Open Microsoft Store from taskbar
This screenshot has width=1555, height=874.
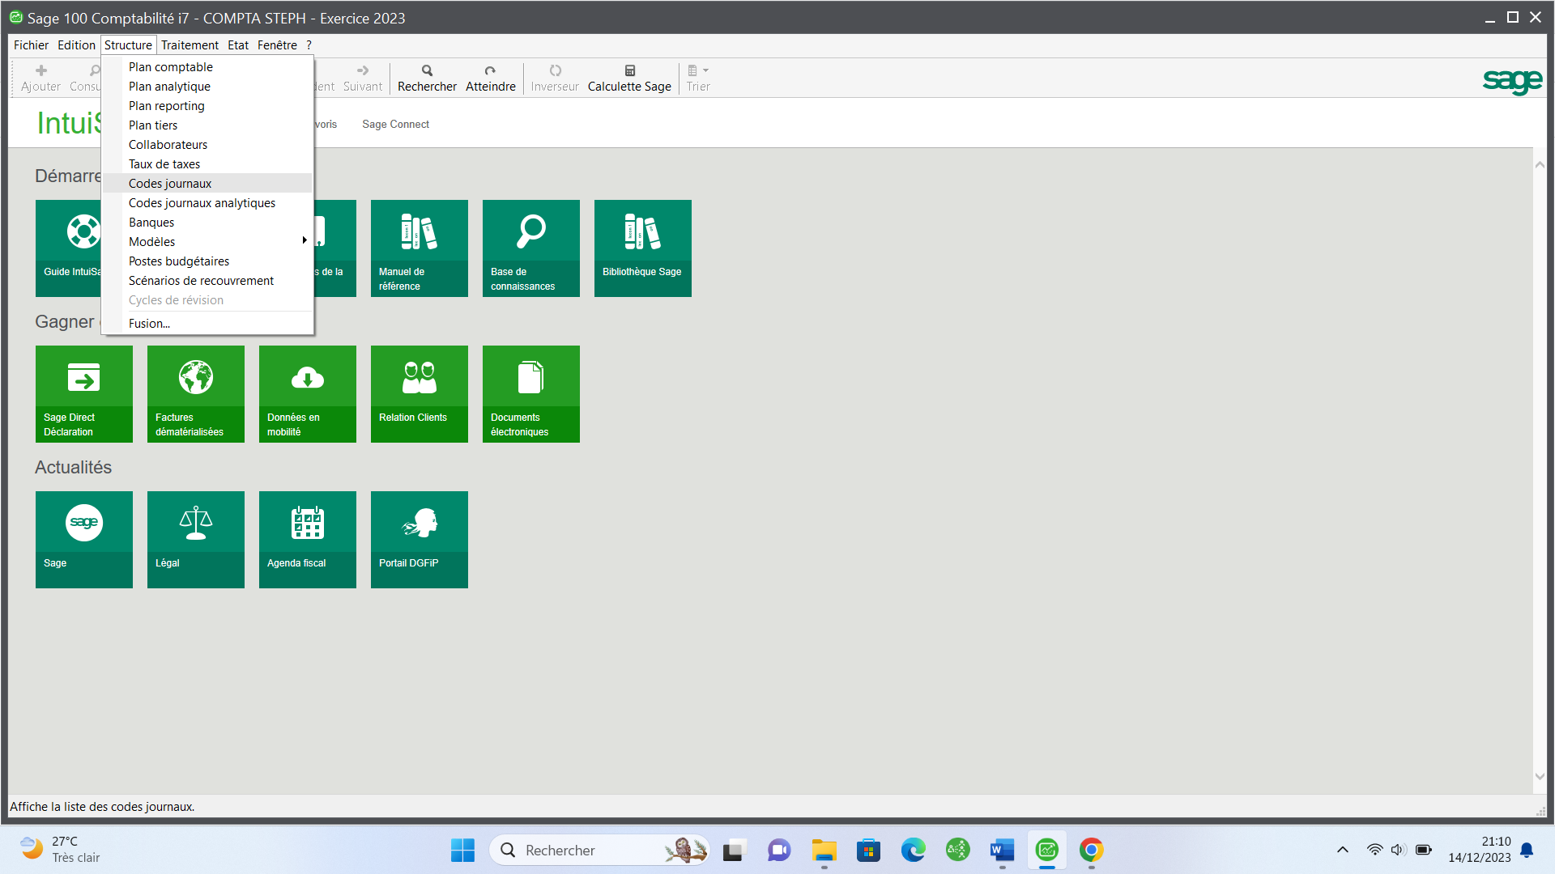868,850
